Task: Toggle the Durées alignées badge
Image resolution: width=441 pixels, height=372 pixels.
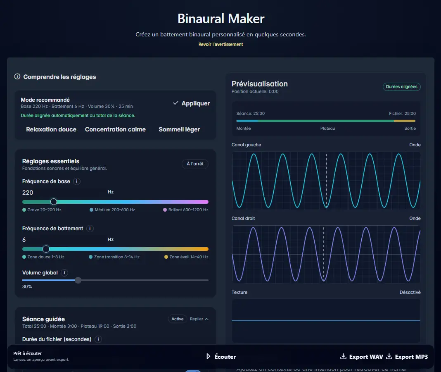Action: (401, 87)
